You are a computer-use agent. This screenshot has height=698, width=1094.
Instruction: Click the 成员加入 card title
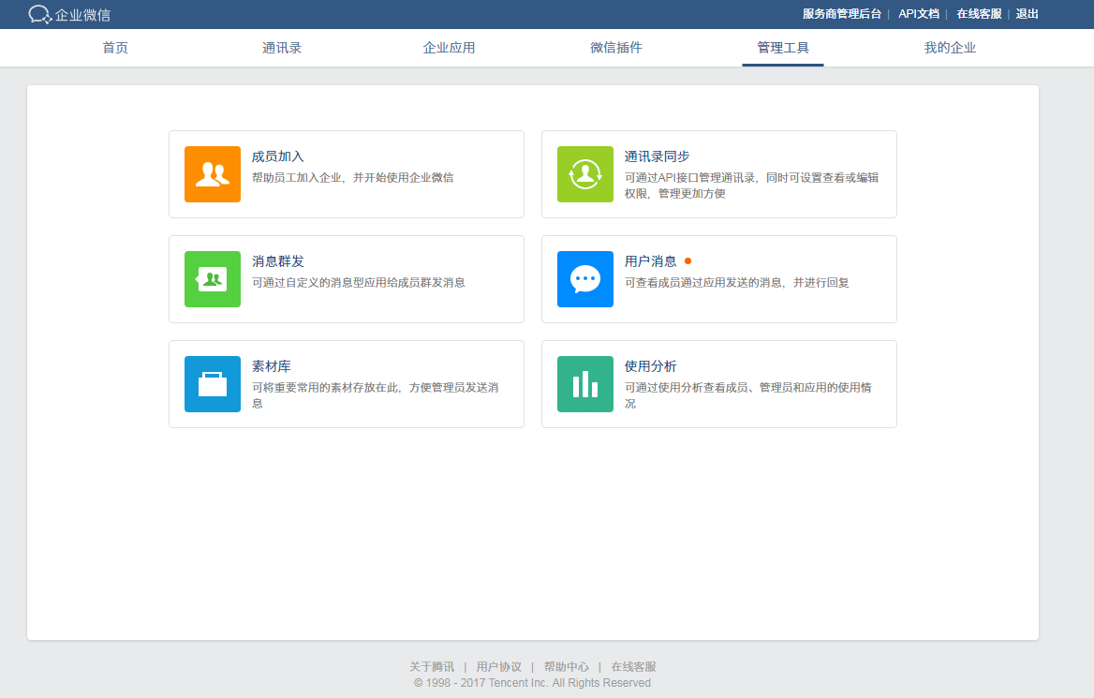pyautogui.click(x=277, y=156)
